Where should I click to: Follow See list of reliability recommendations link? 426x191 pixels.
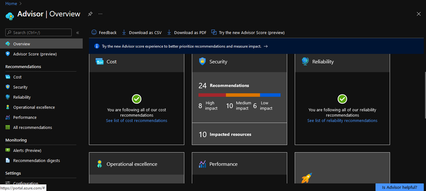point(342,121)
